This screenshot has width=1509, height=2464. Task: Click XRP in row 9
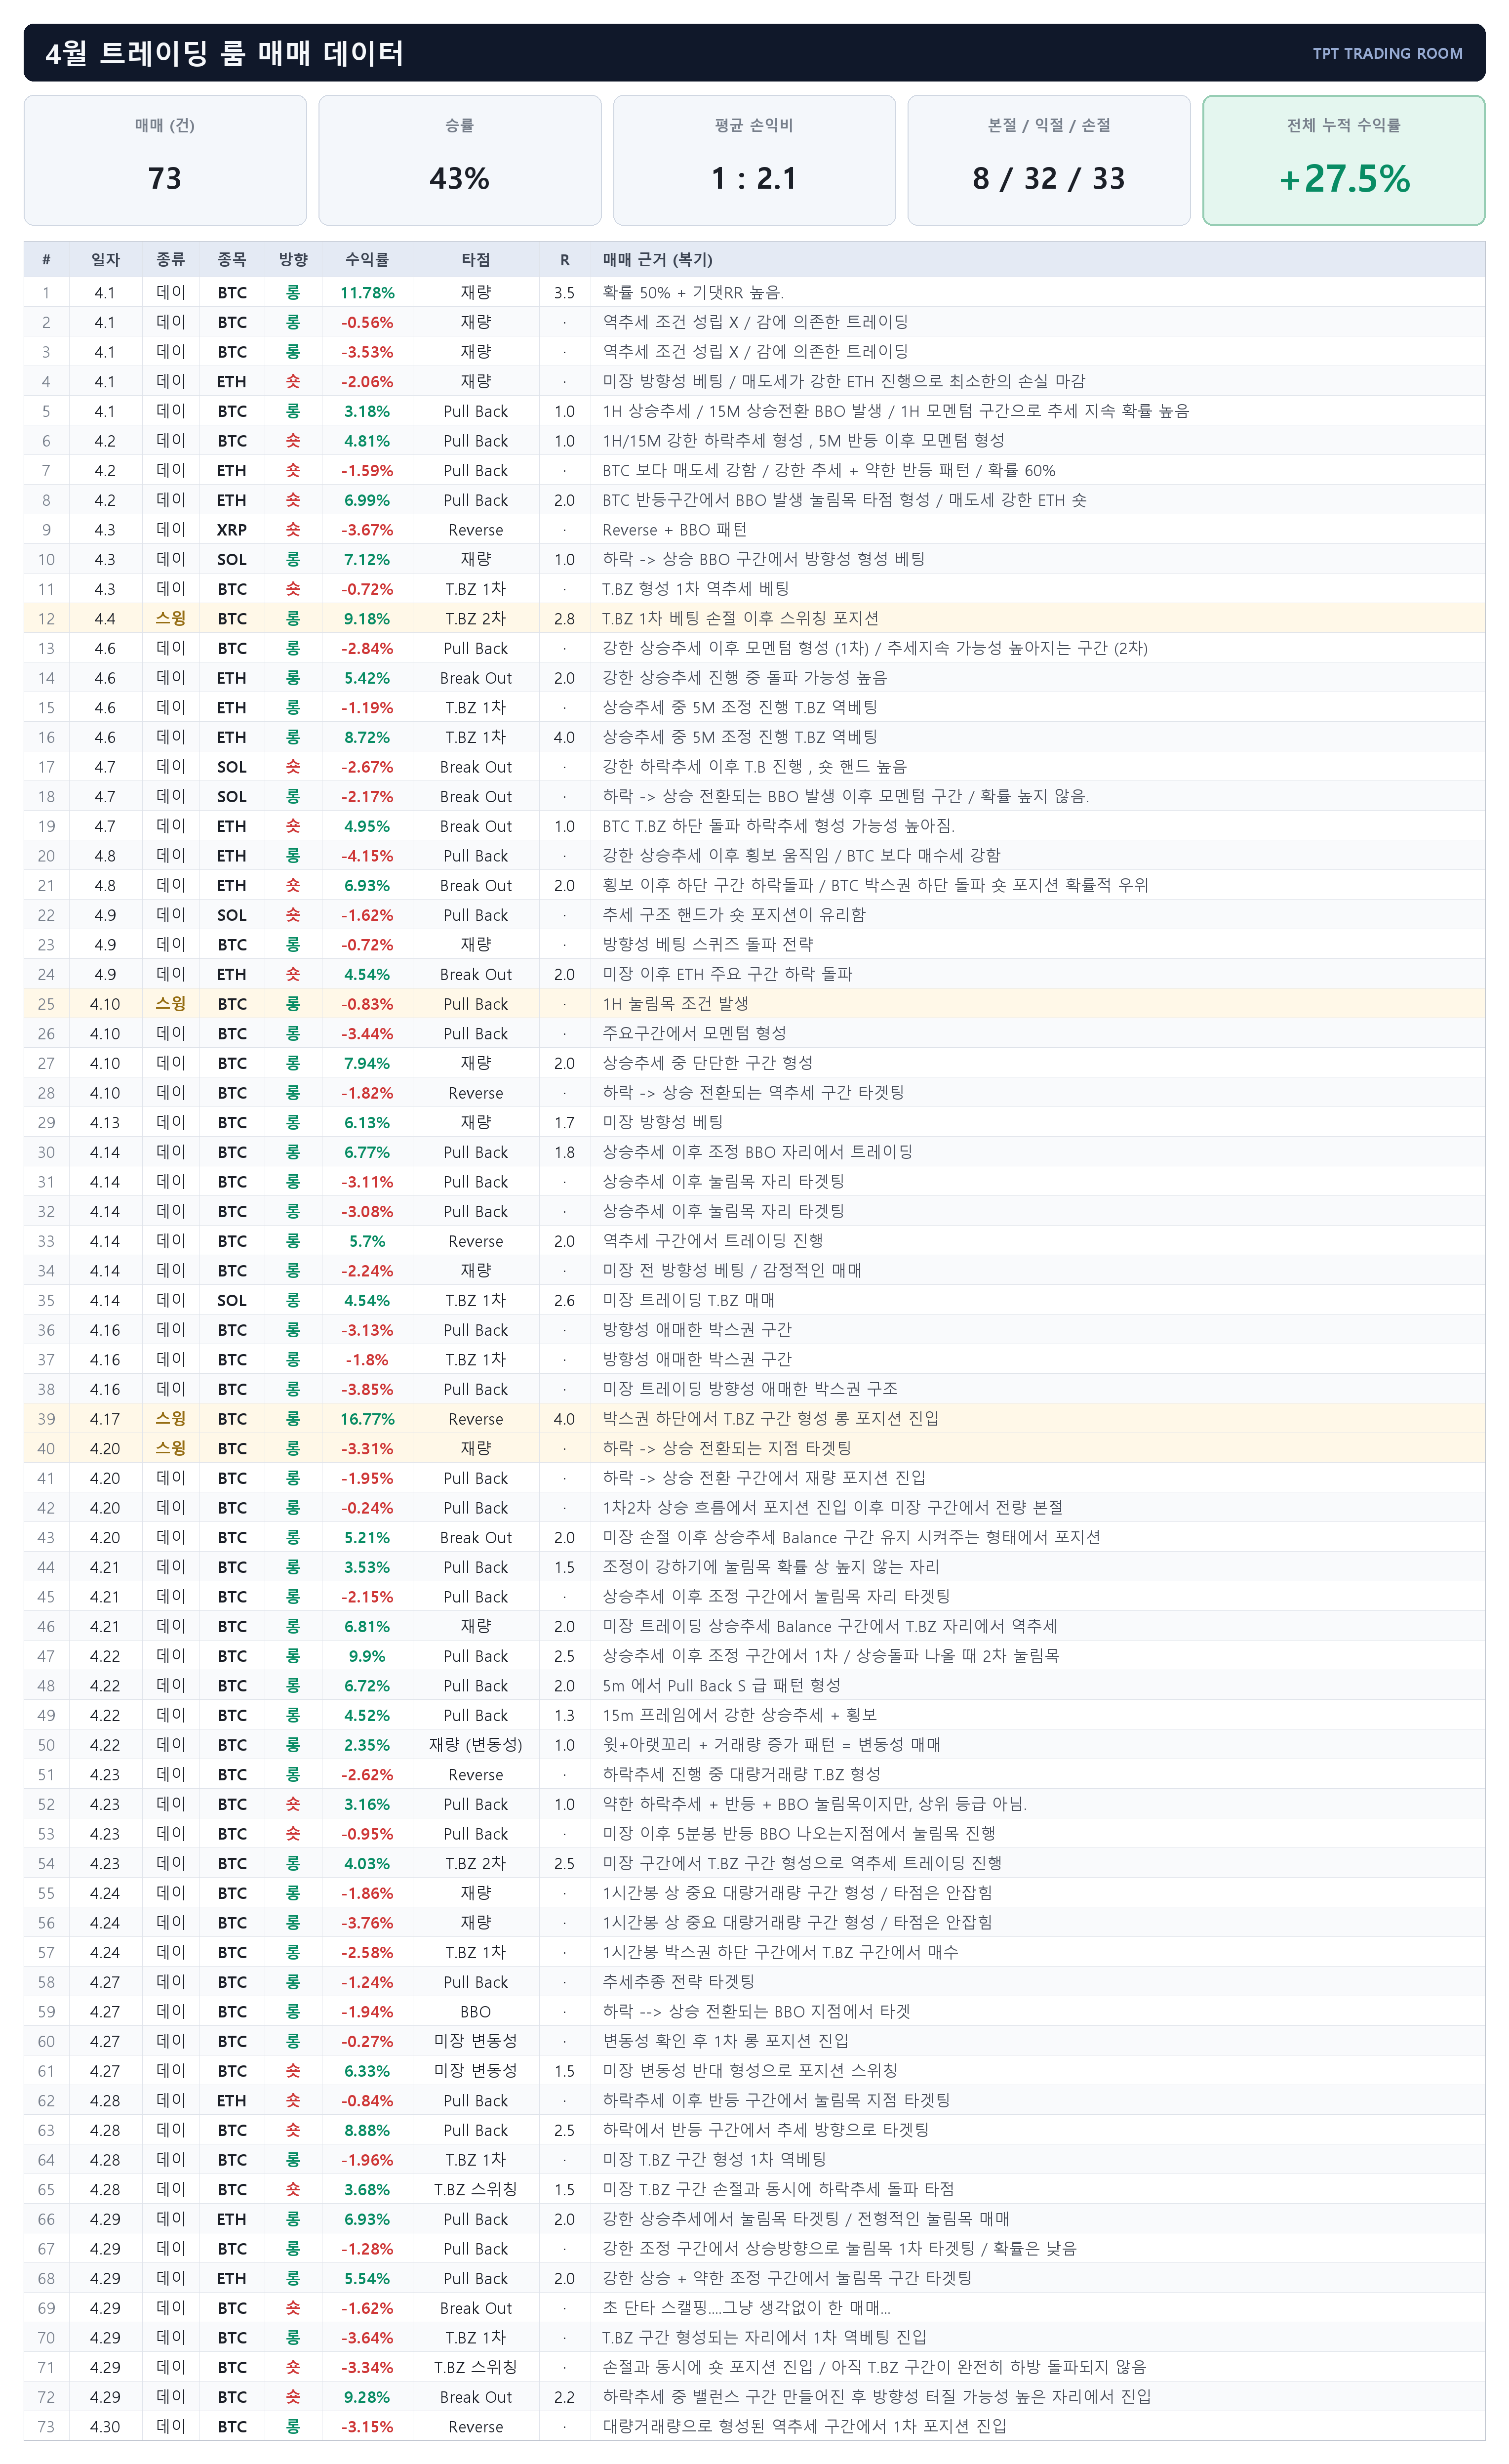pos(232,530)
